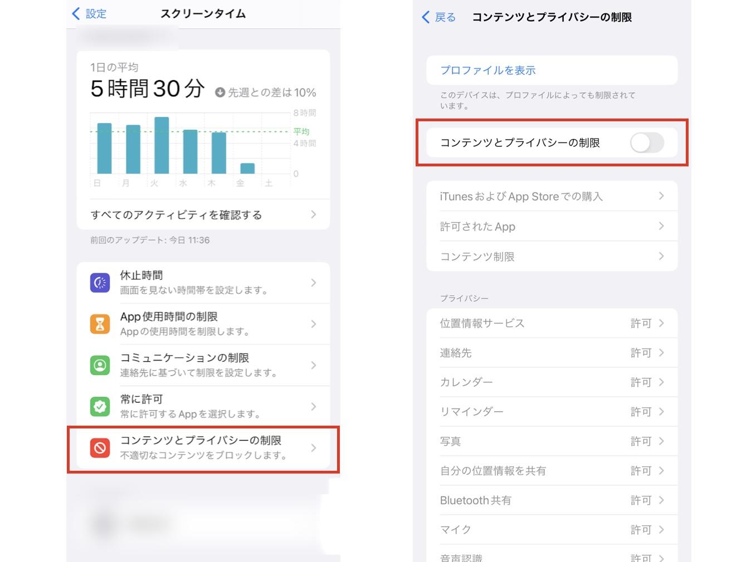The image size is (751, 562).
Task: Open 許可されたApp setting
Action: click(x=552, y=226)
